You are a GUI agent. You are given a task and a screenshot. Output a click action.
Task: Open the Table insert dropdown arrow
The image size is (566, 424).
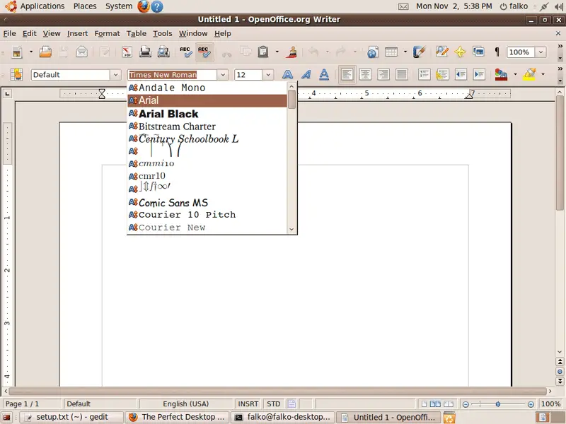tap(405, 52)
